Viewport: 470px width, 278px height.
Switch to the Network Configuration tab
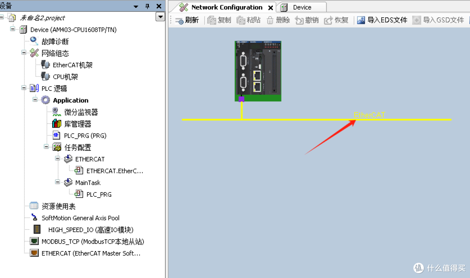click(227, 7)
